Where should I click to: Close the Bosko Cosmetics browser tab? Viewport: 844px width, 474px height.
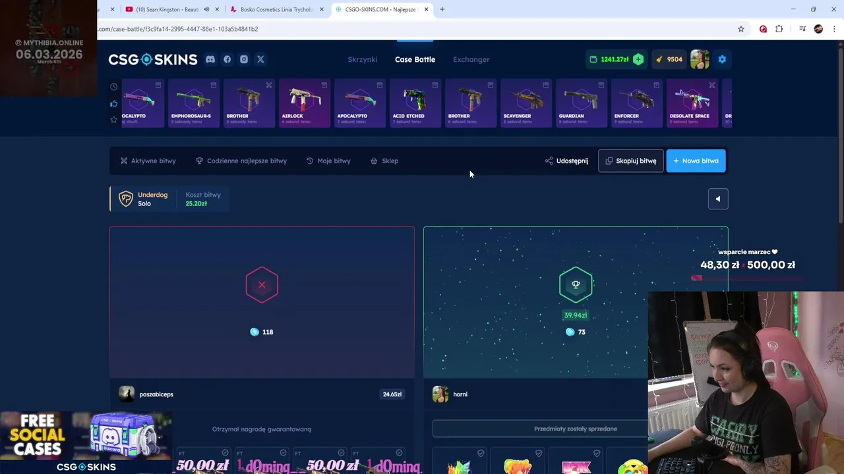tap(322, 9)
